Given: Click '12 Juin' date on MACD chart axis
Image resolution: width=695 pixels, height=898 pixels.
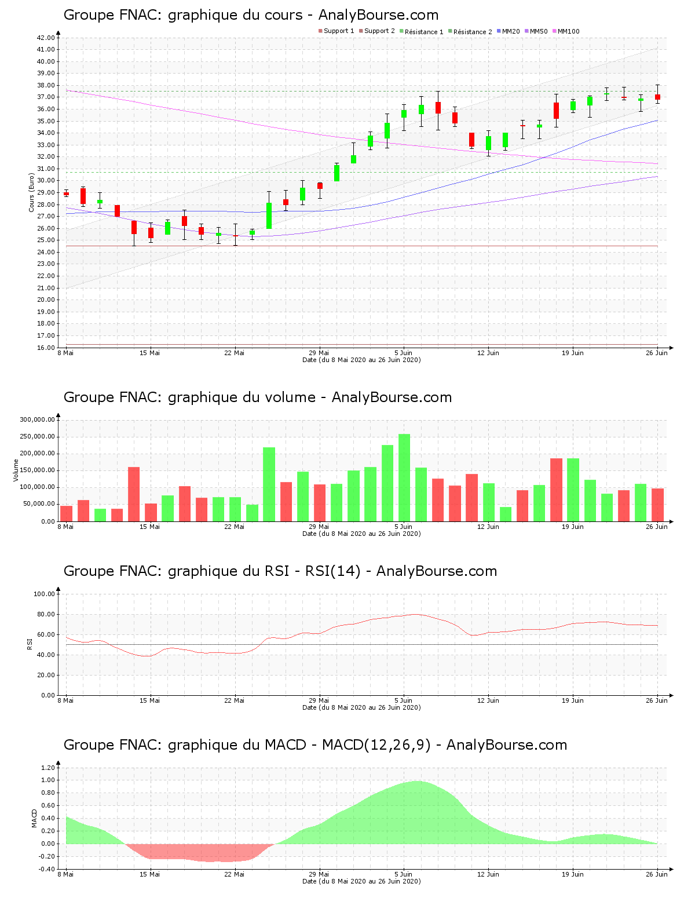Looking at the screenshot, I should point(488,874).
